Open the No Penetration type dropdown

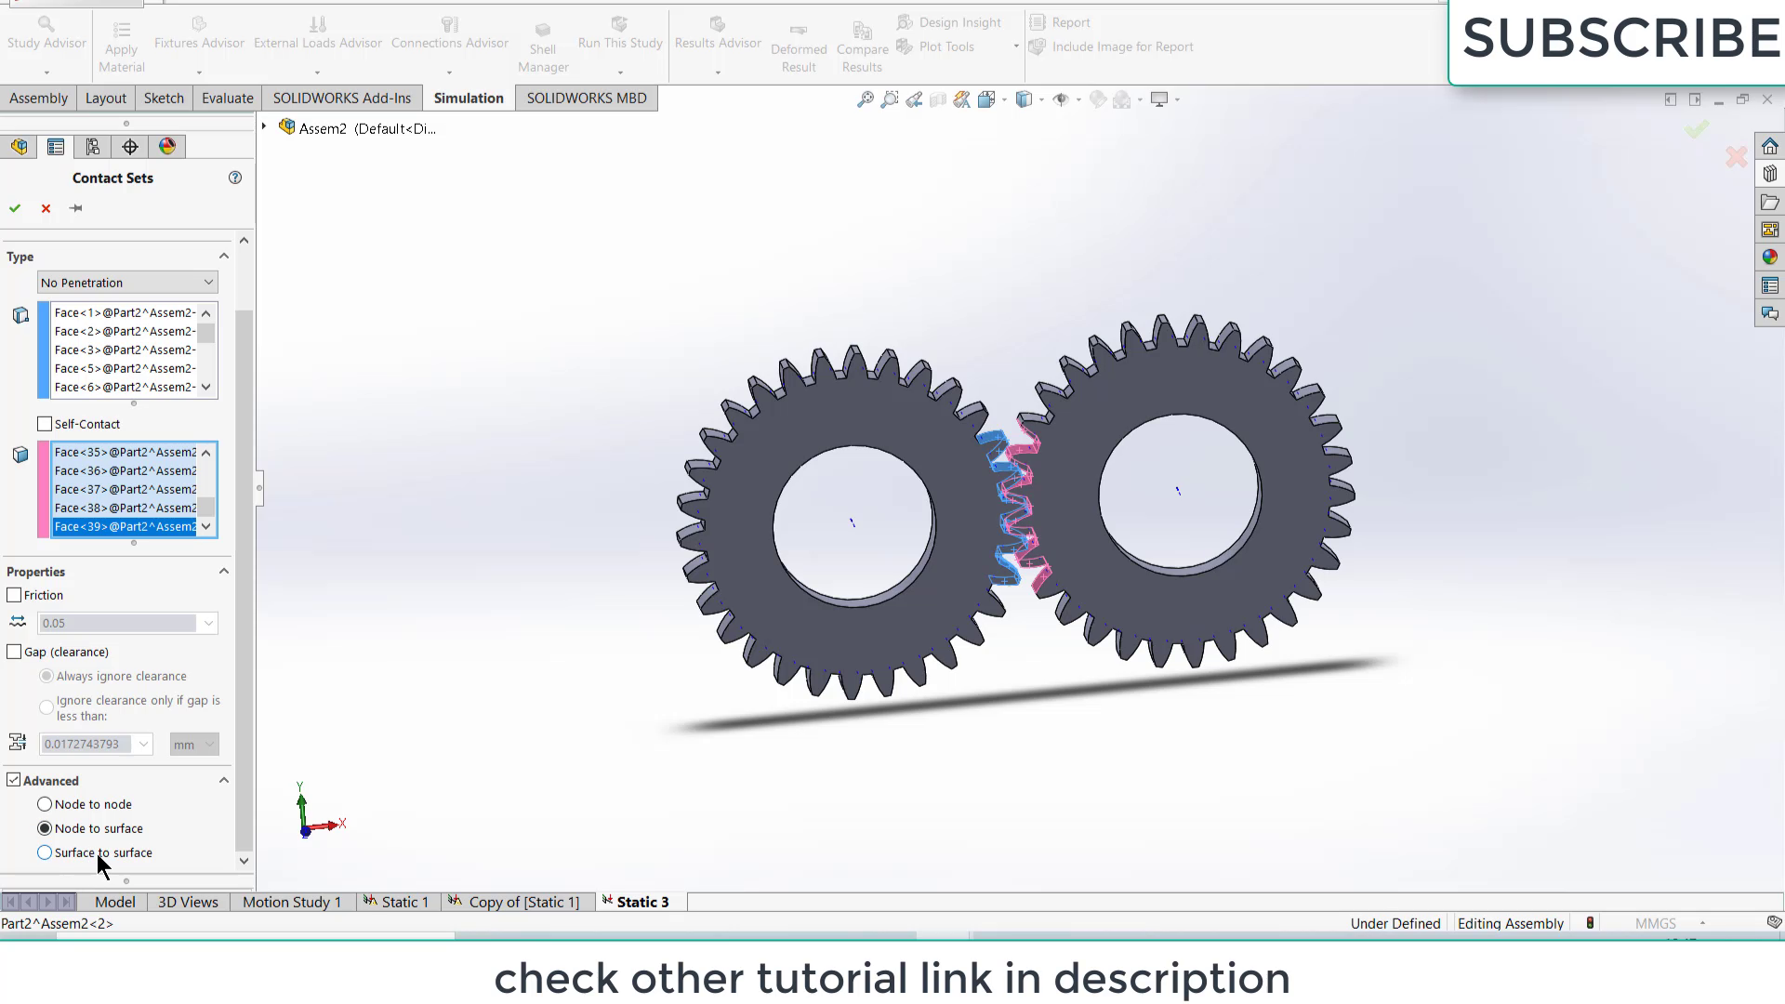(206, 282)
